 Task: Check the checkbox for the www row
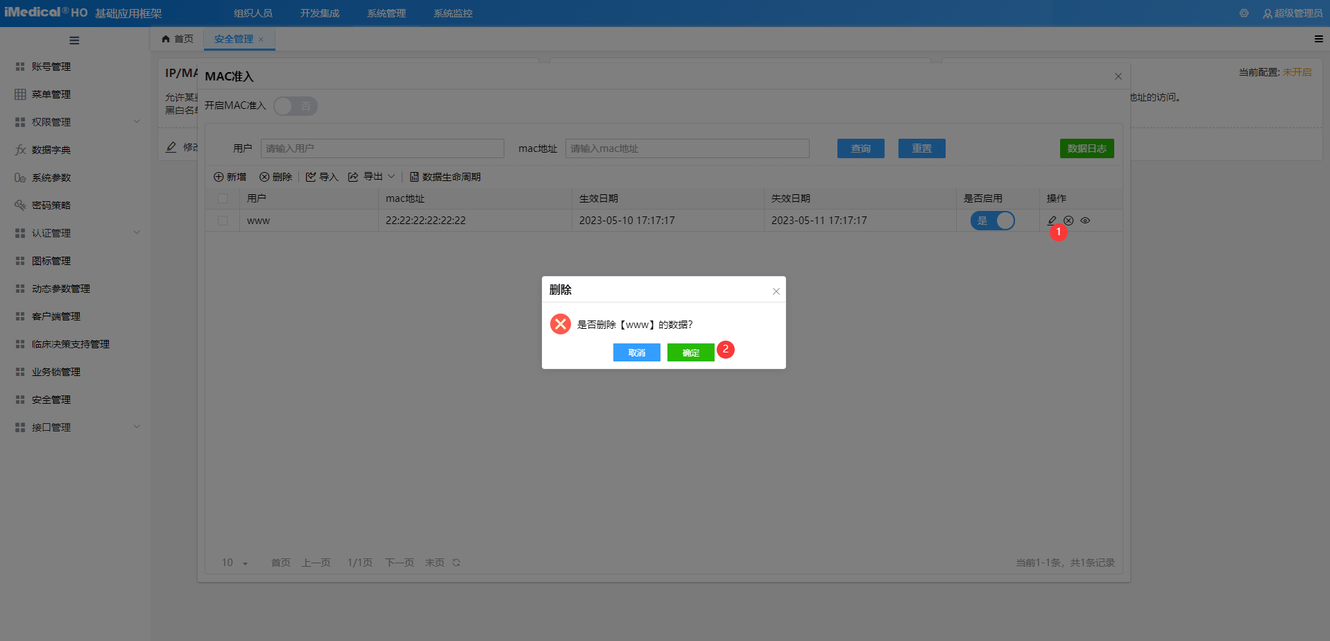pos(223,221)
